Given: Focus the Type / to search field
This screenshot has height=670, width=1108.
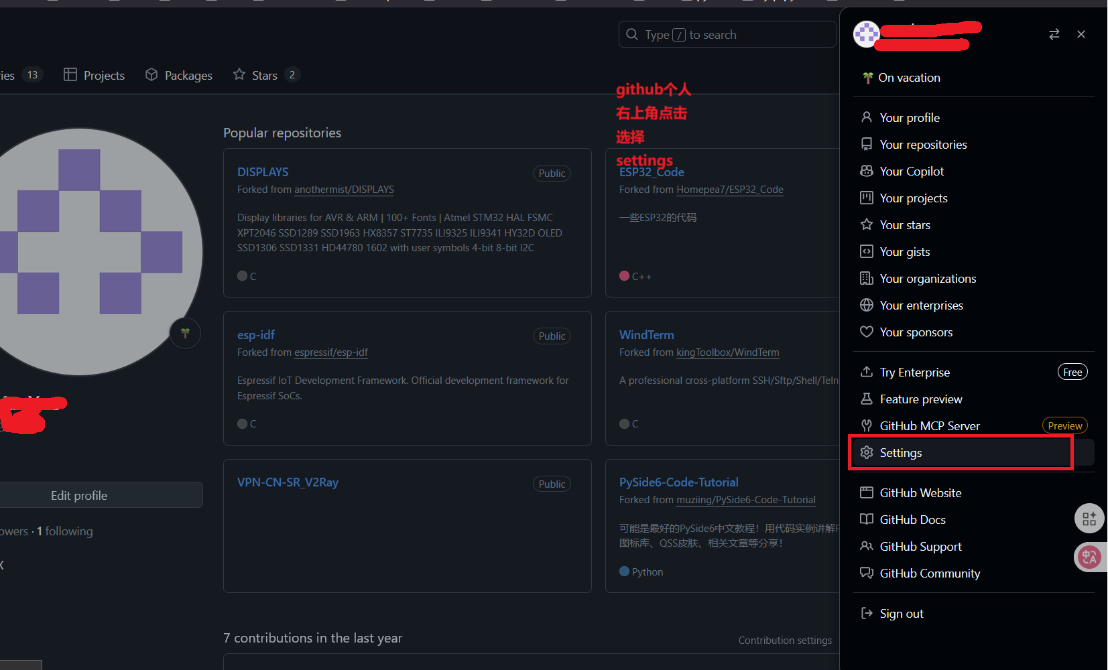Looking at the screenshot, I should (727, 34).
